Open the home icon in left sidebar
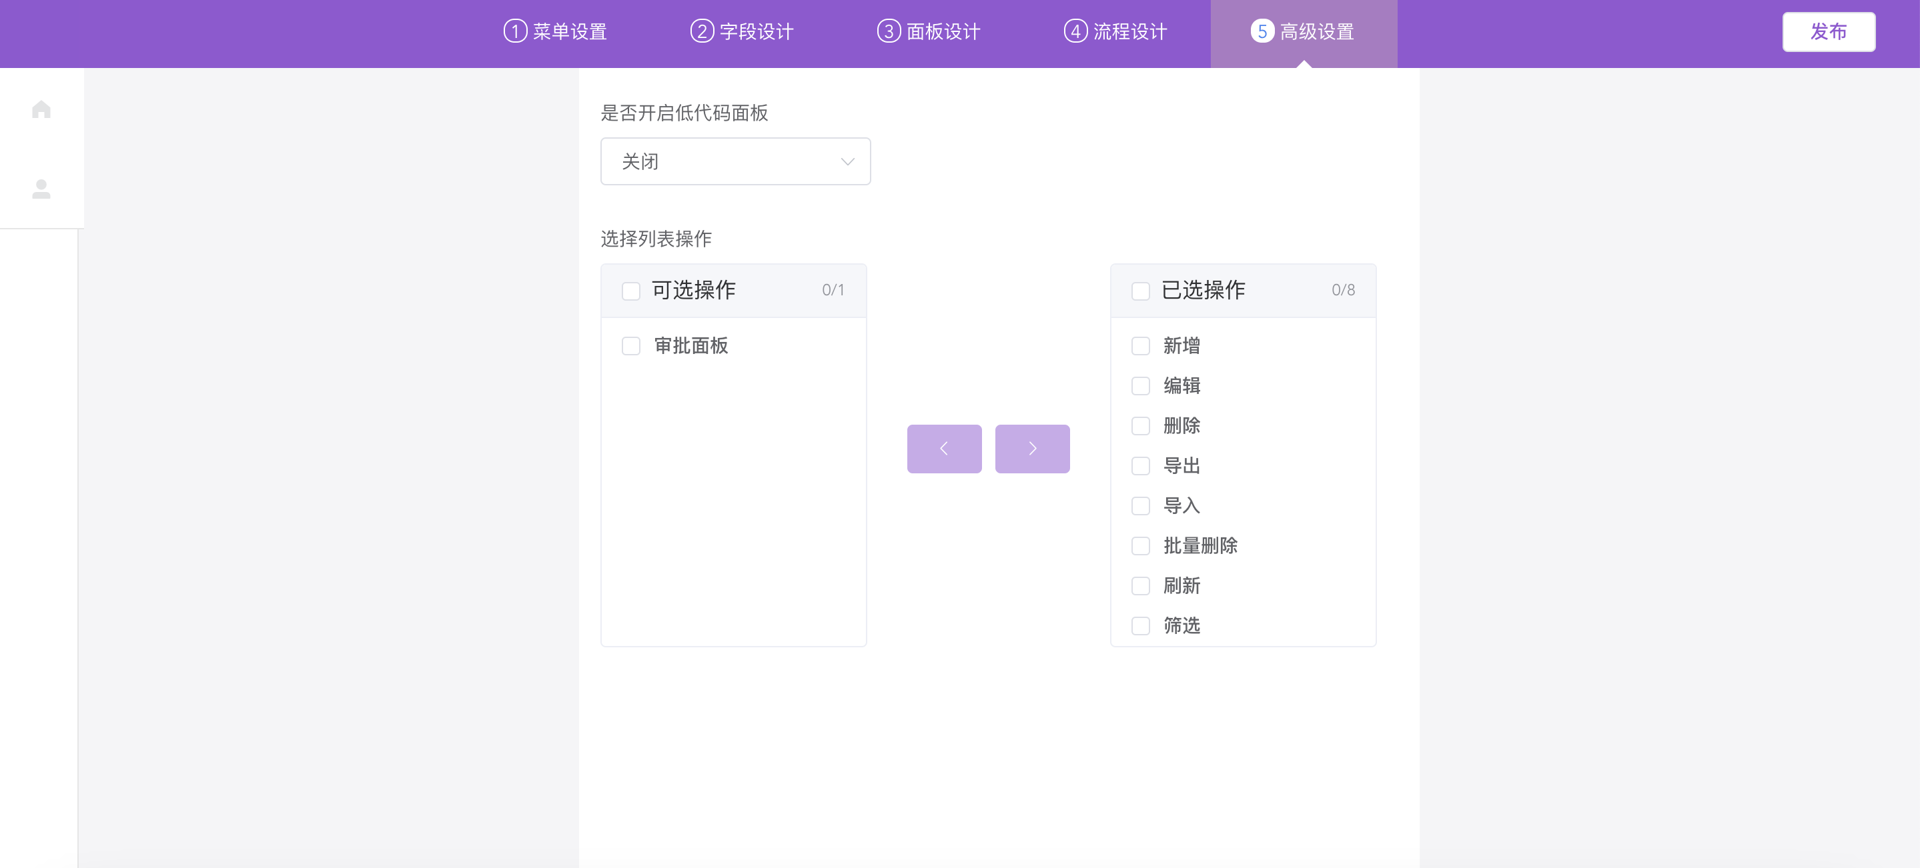 [42, 109]
